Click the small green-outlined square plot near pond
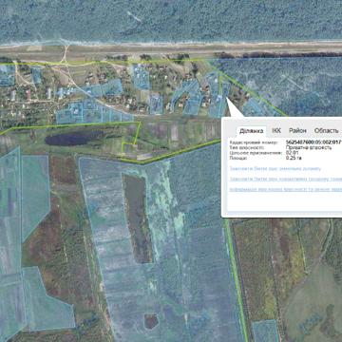The width and height of the screenshot is (342, 342). (x=129, y=148)
